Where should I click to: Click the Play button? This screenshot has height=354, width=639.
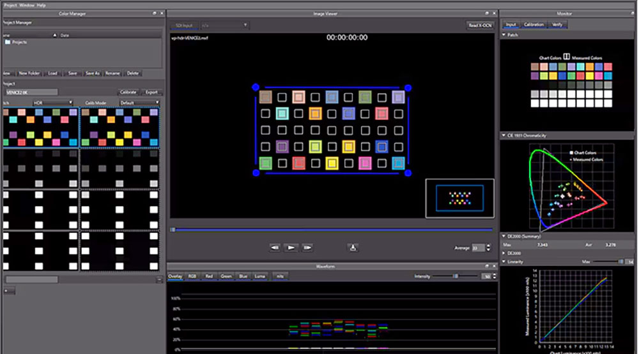291,247
